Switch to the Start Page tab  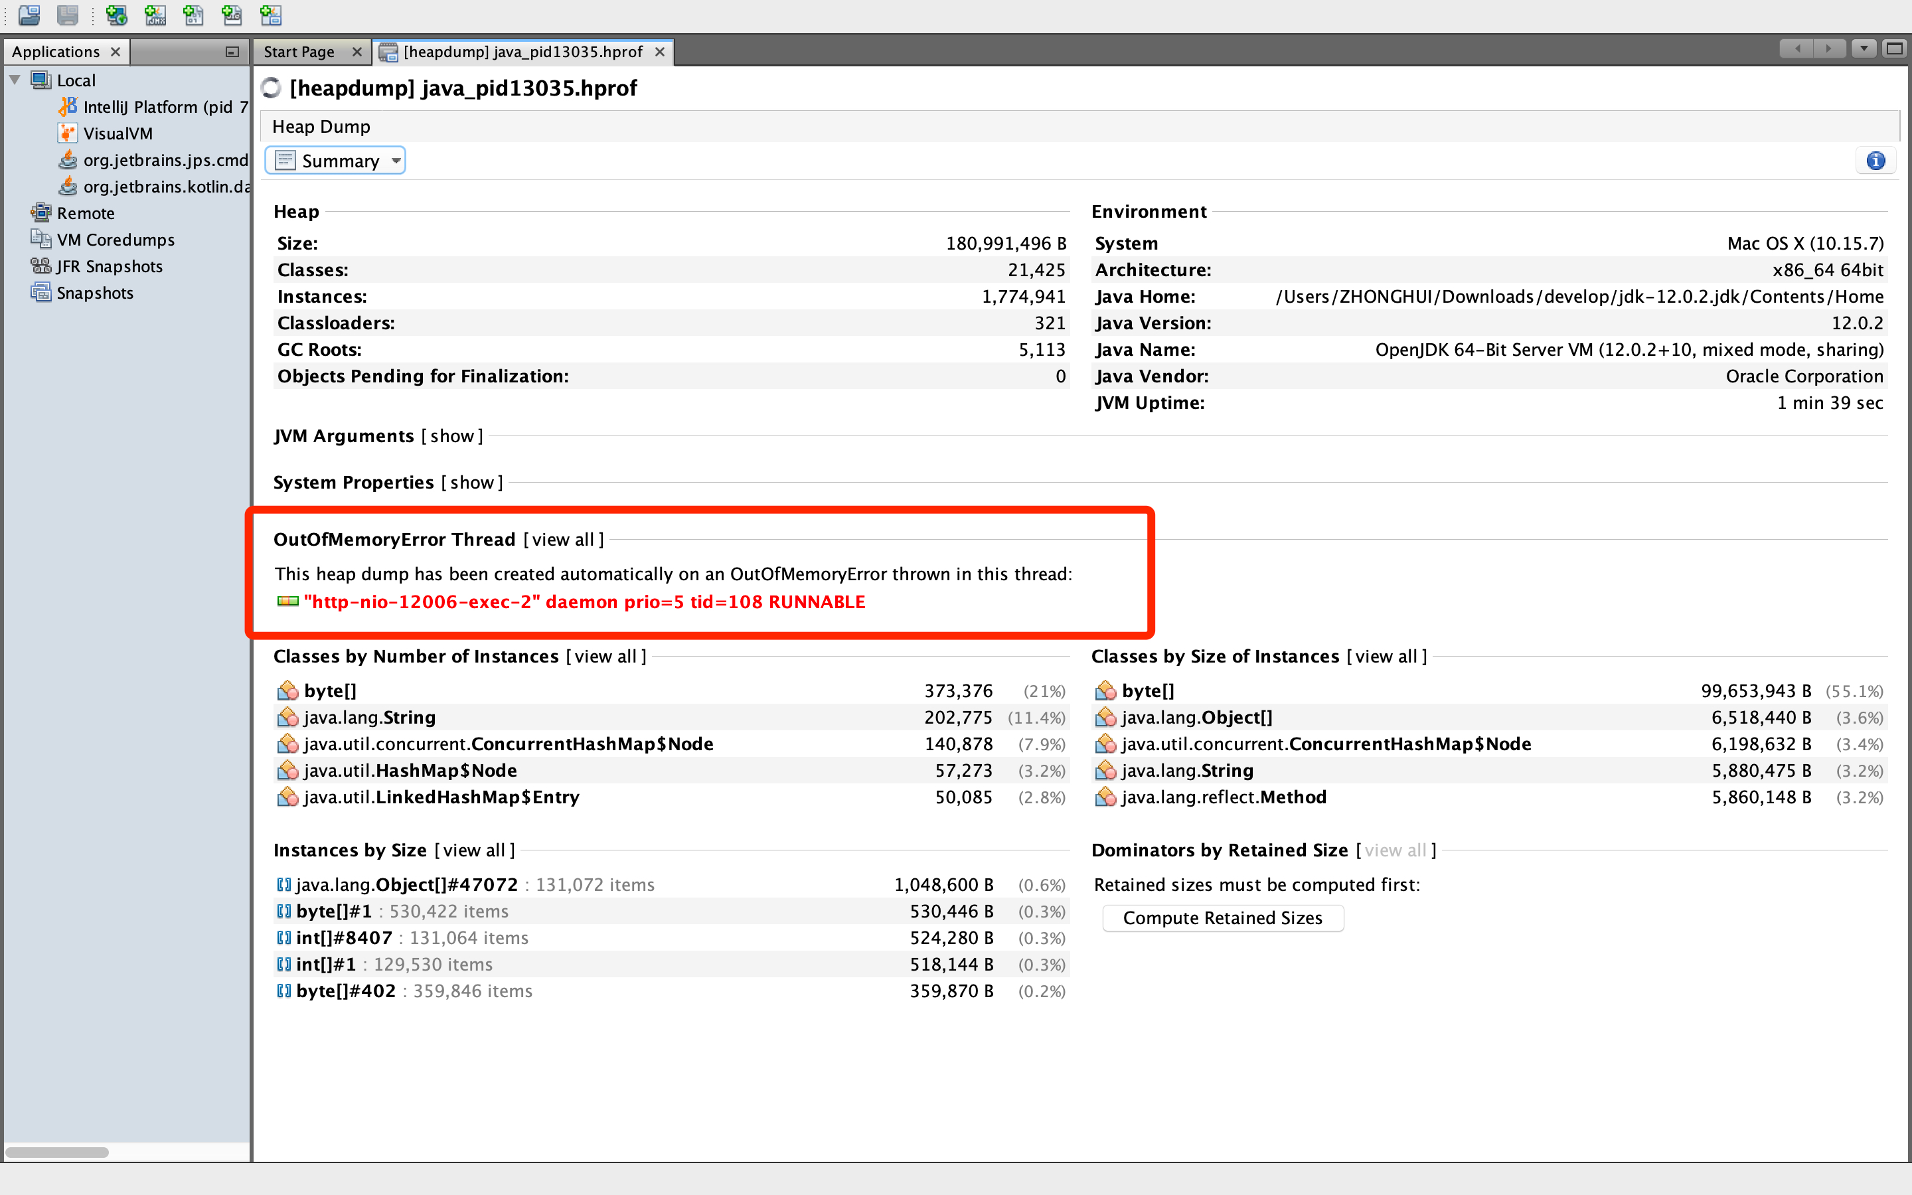pos(300,51)
